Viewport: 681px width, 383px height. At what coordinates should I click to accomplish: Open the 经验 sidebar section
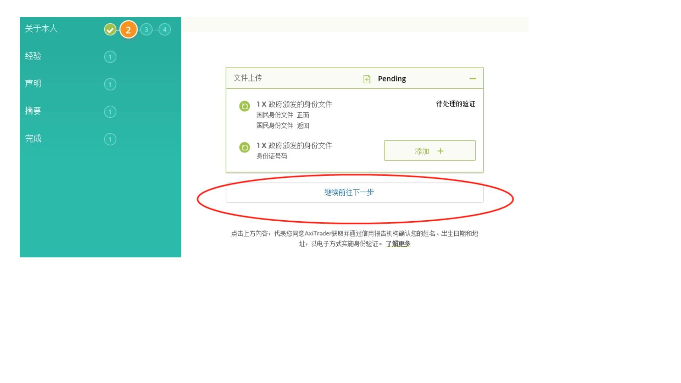click(33, 56)
